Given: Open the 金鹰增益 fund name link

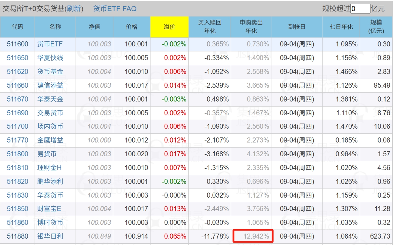Looking at the screenshot, I should tap(50, 140).
